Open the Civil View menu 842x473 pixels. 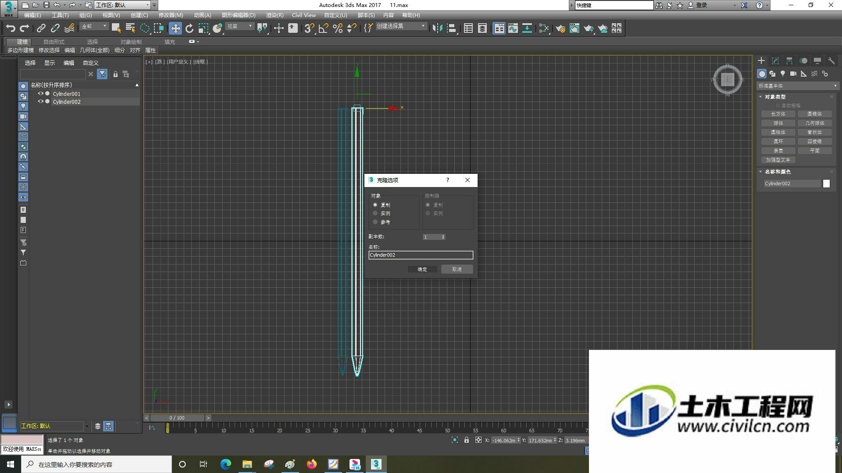click(304, 15)
